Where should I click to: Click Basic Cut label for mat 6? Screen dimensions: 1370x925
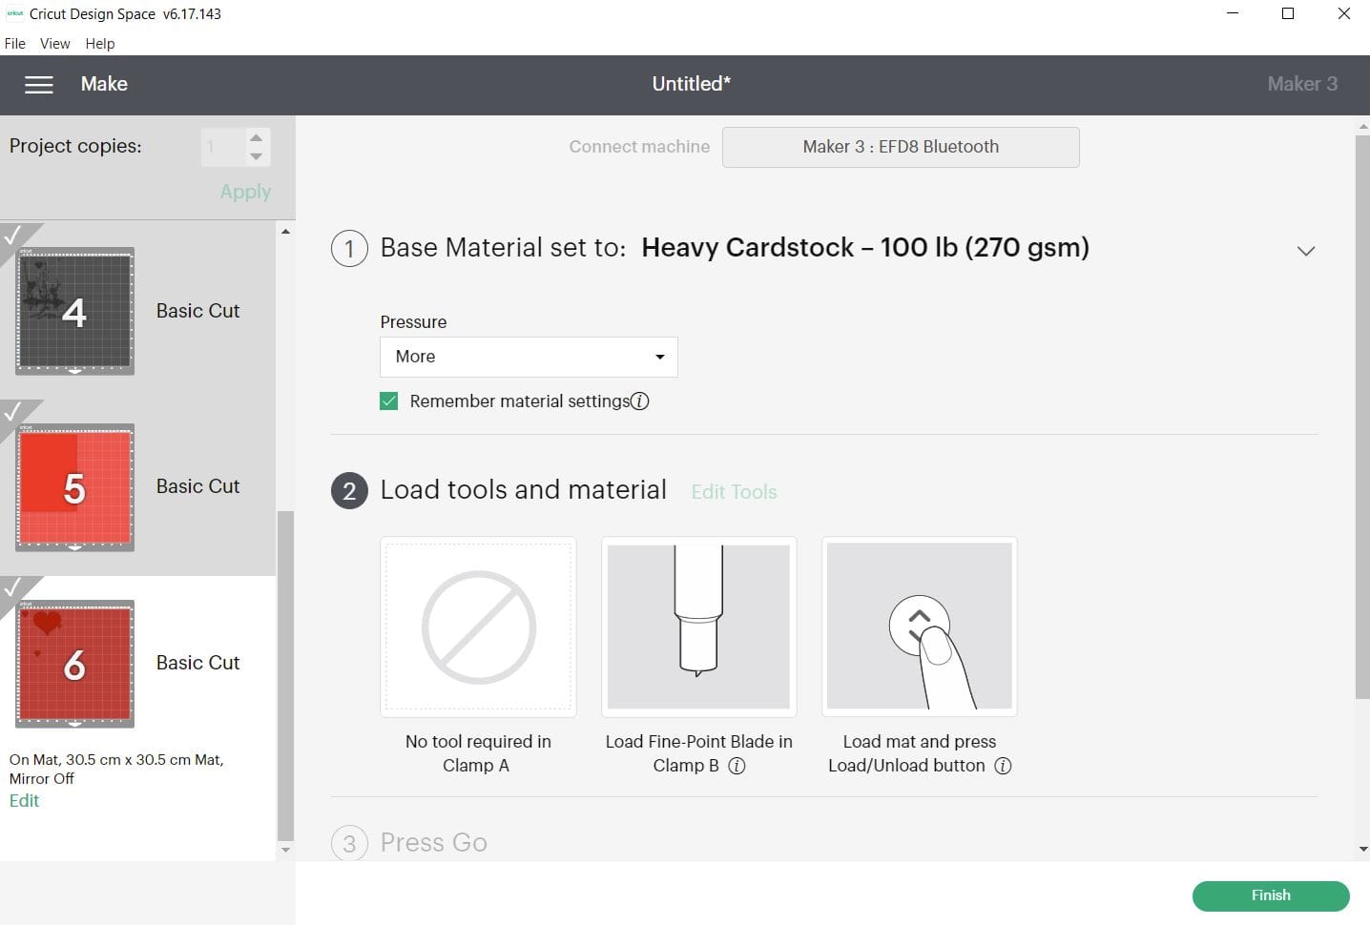click(197, 663)
